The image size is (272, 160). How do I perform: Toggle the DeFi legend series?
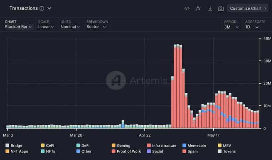click(x=83, y=145)
